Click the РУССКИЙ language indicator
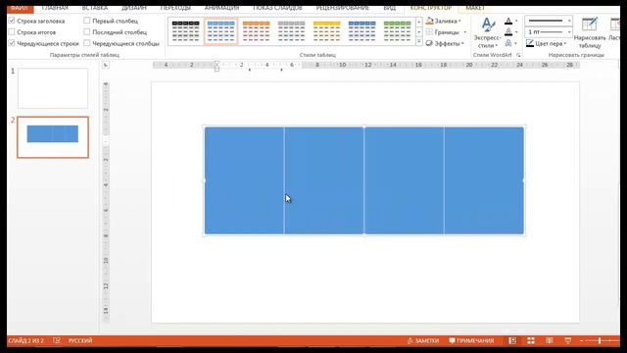Image resolution: width=627 pixels, height=353 pixels. coord(80,340)
